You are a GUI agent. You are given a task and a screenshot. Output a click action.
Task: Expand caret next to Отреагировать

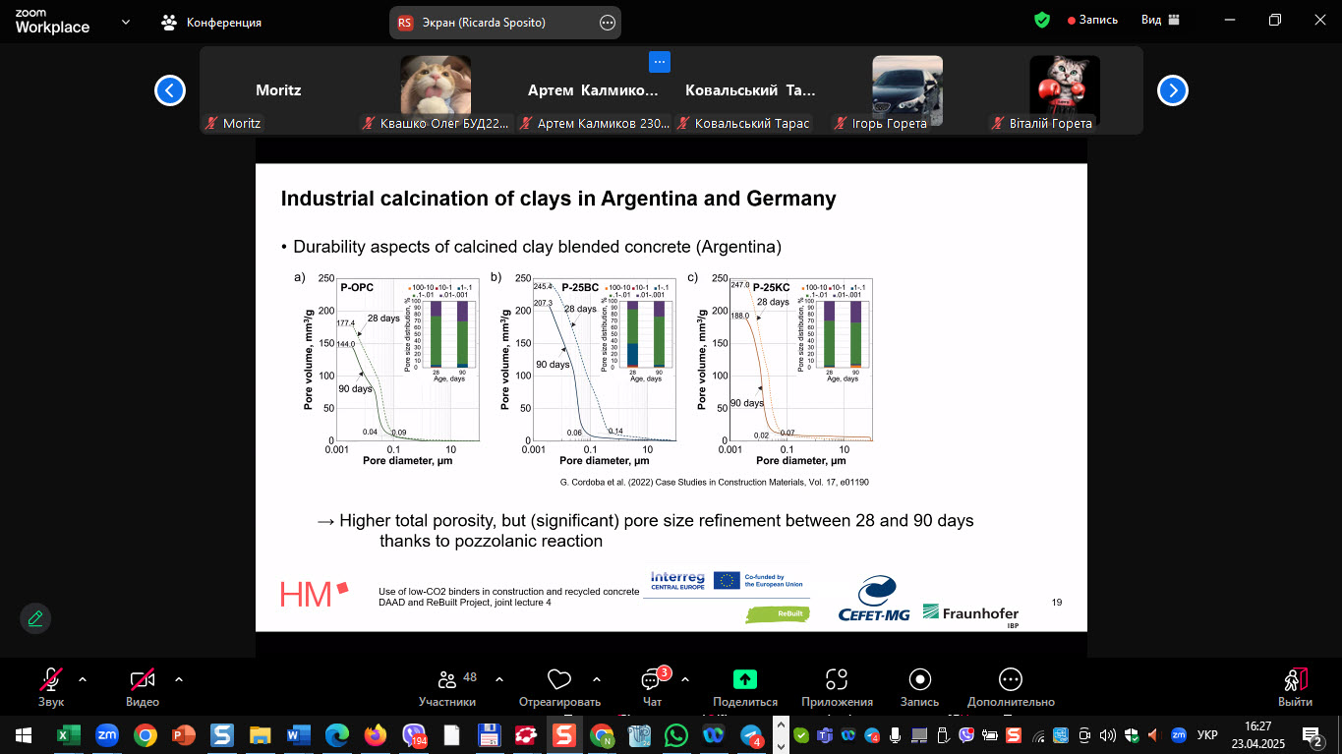597,679
